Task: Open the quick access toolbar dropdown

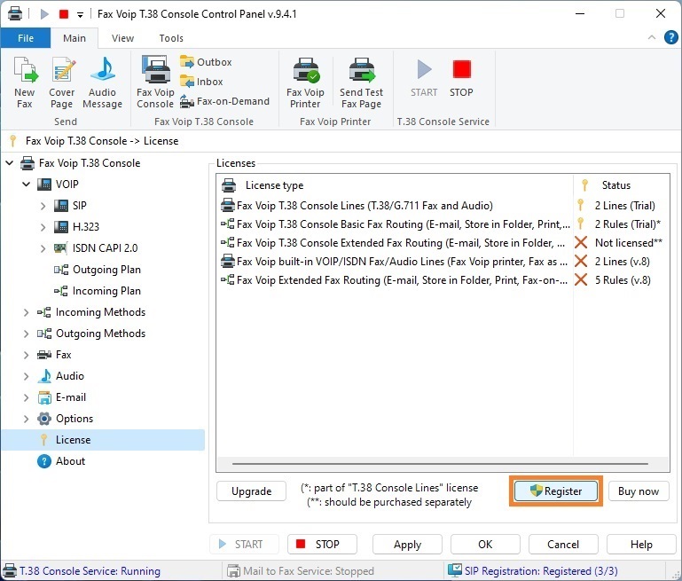Action: pyautogui.click(x=80, y=15)
